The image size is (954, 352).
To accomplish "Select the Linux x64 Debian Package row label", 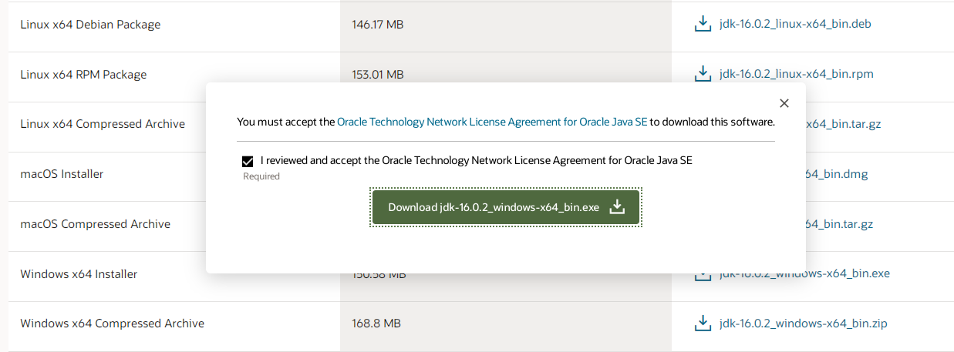I will point(90,25).
